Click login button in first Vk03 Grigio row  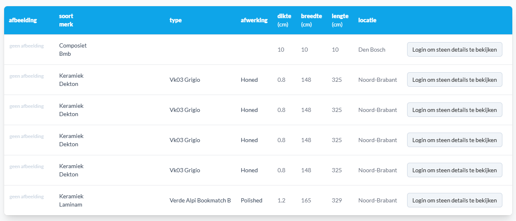(x=454, y=80)
